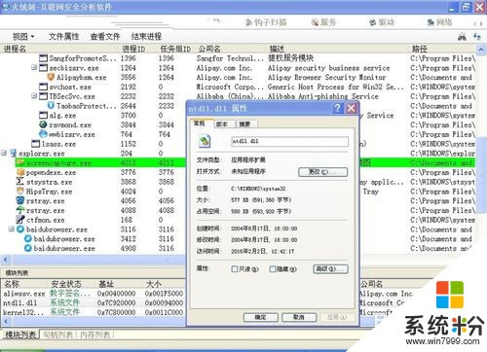Viewport: 487px width, 352px height.
Task: Enable the 只读 read-only checkbox
Action: pyautogui.click(x=234, y=269)
